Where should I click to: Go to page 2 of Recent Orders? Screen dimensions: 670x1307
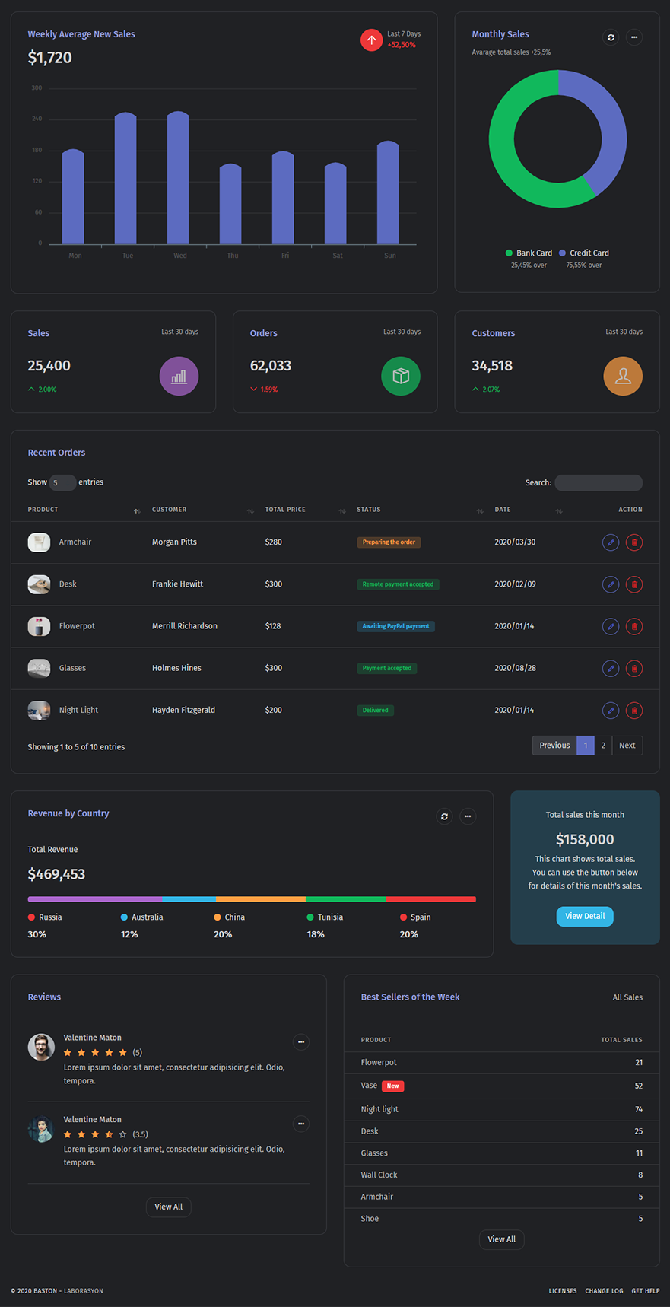(x=603, y=746)
